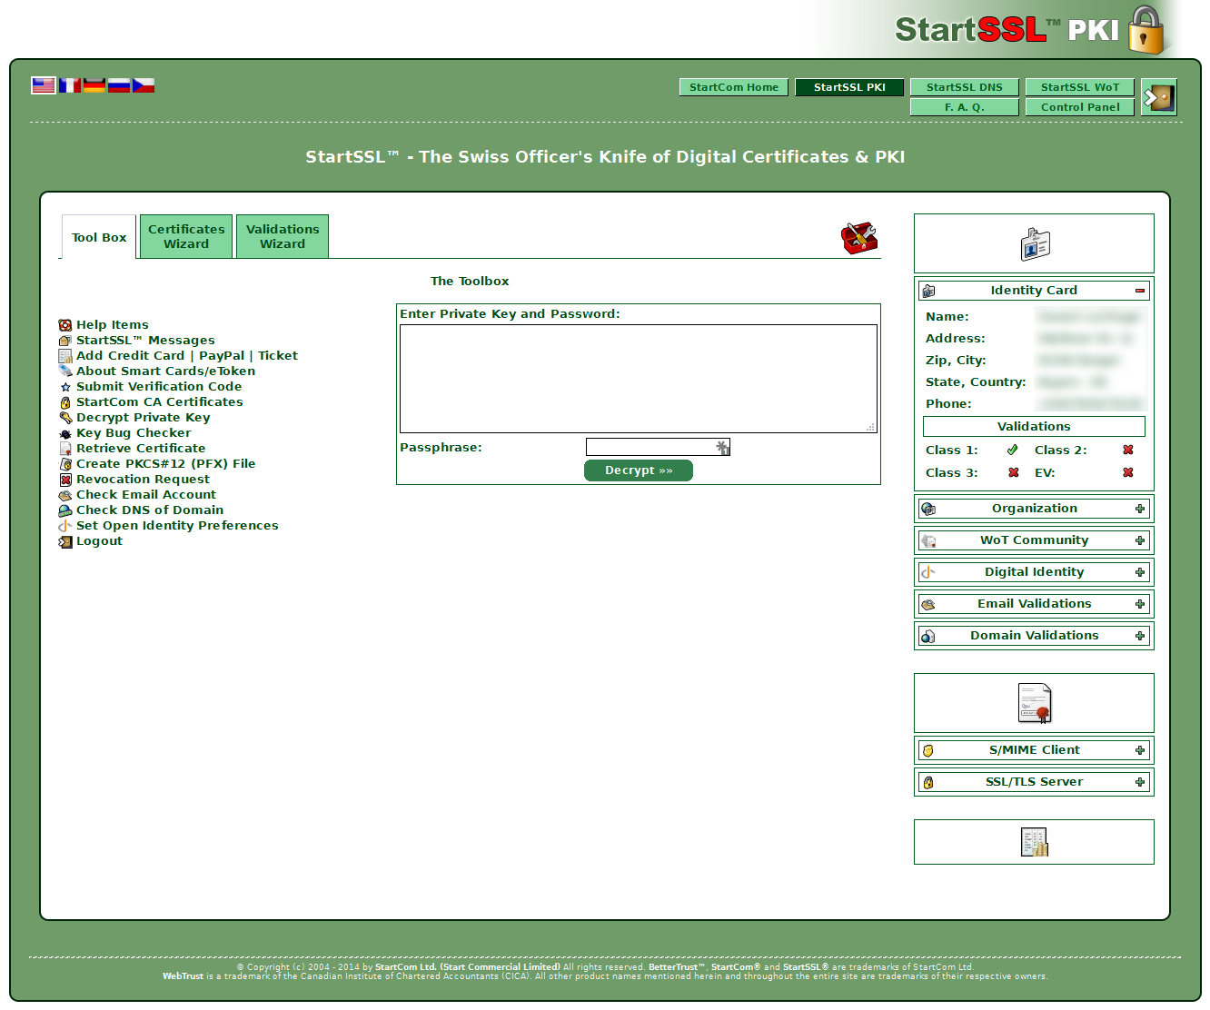The height and width of the screenshot is (1010, 1210).
Task: Open the billing calculator icon panel
Action: [x=1035, y=842]
